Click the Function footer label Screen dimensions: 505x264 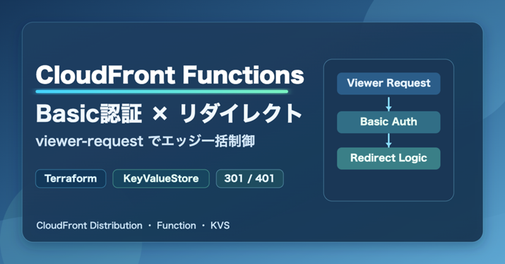point(177,225)
